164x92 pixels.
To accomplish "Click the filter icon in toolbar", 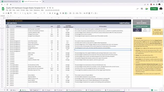I will [x=92, y=13].
